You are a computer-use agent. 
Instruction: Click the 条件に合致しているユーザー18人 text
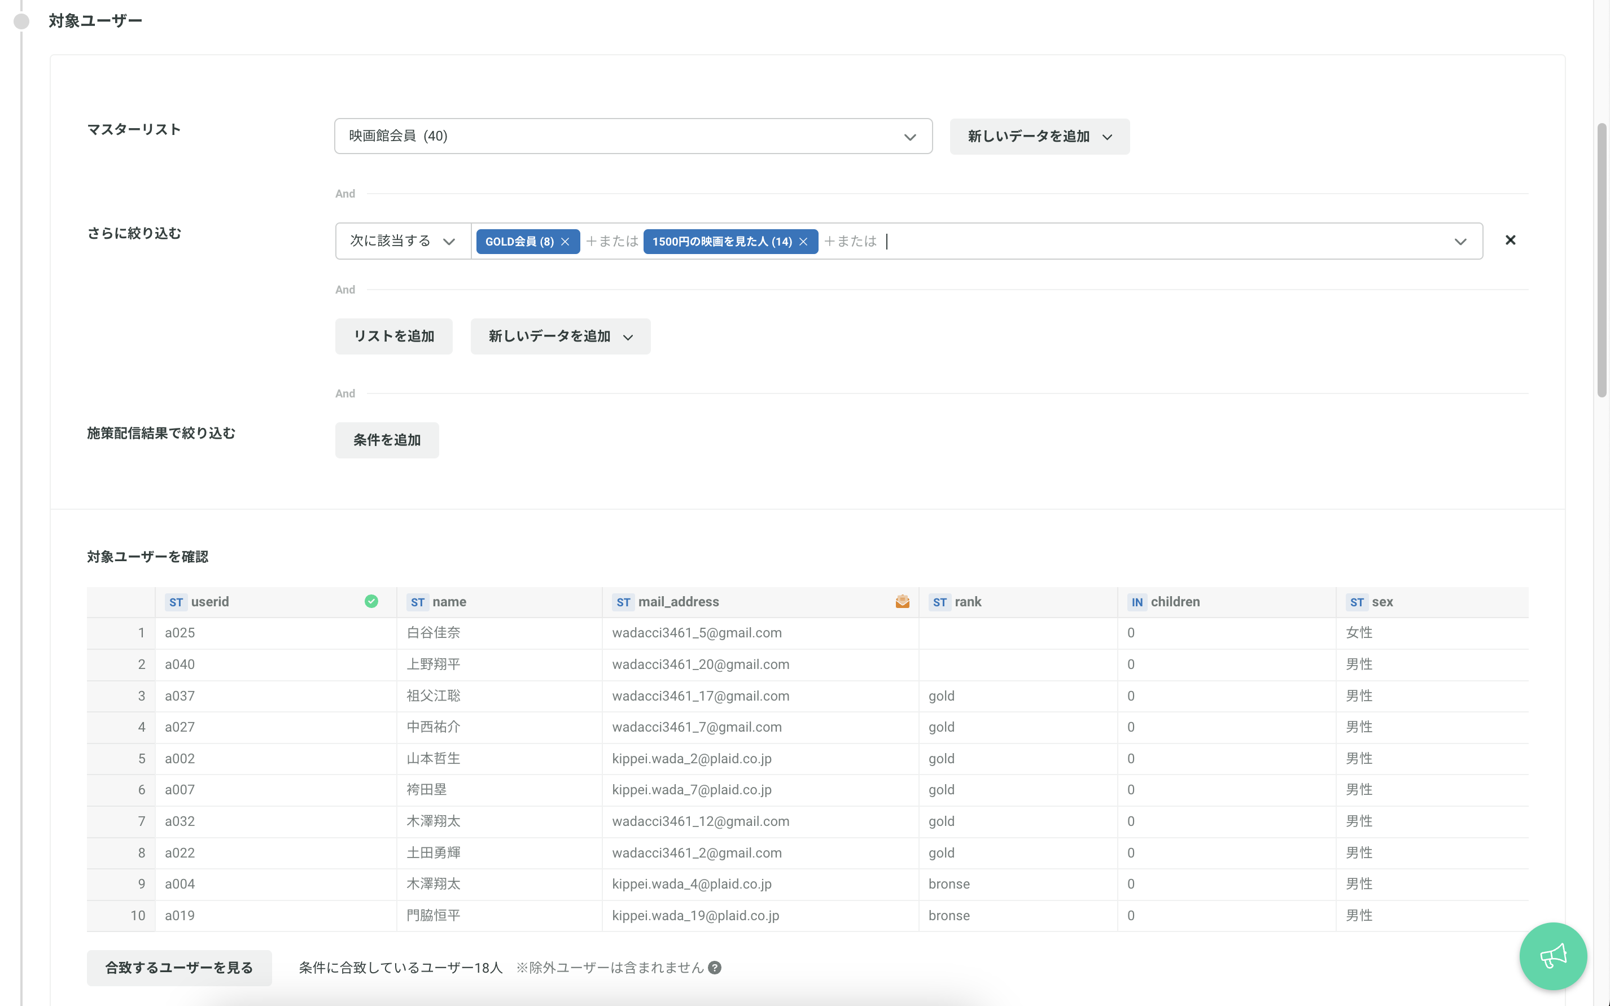[400, 968]
